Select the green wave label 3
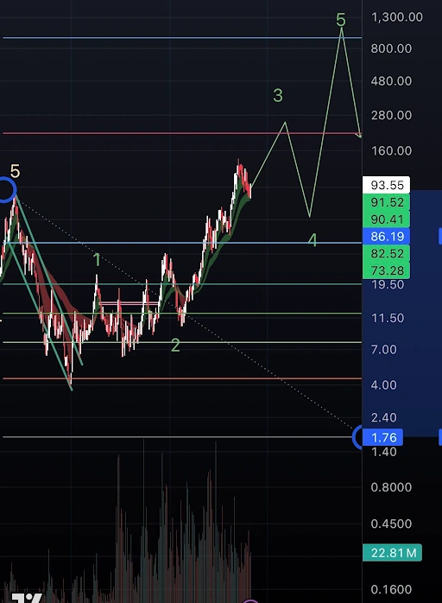The image size is (442, 603). 278,95
